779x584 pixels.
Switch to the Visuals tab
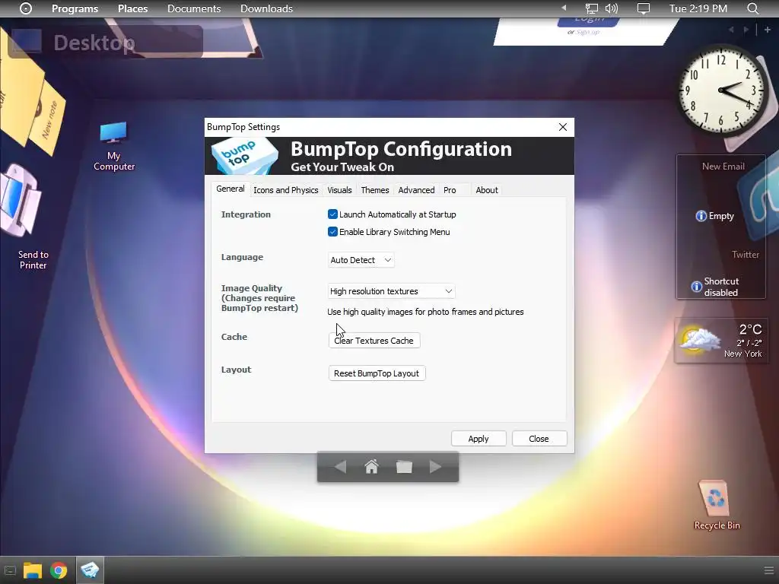coord(339,190)
